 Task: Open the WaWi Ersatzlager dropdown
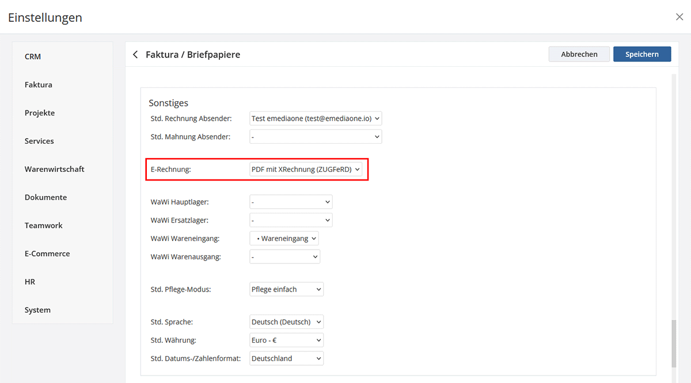click(x=291, y=220)
